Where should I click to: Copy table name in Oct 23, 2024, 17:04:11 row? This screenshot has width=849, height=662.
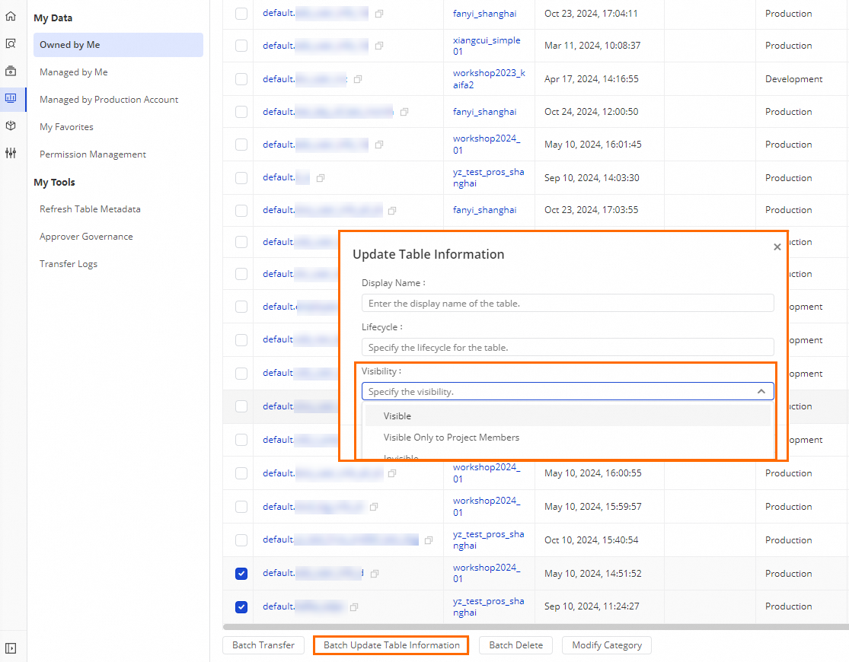[x=379, y=14]
